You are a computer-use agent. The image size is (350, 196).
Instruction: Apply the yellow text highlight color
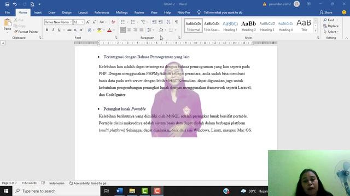(100, 30)
